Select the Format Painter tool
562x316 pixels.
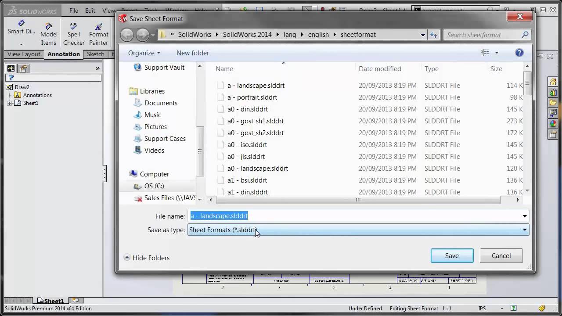[98, 31]
